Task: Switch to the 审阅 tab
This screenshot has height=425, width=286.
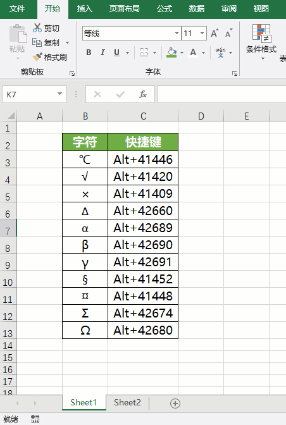Action: [x=229, y=9]
